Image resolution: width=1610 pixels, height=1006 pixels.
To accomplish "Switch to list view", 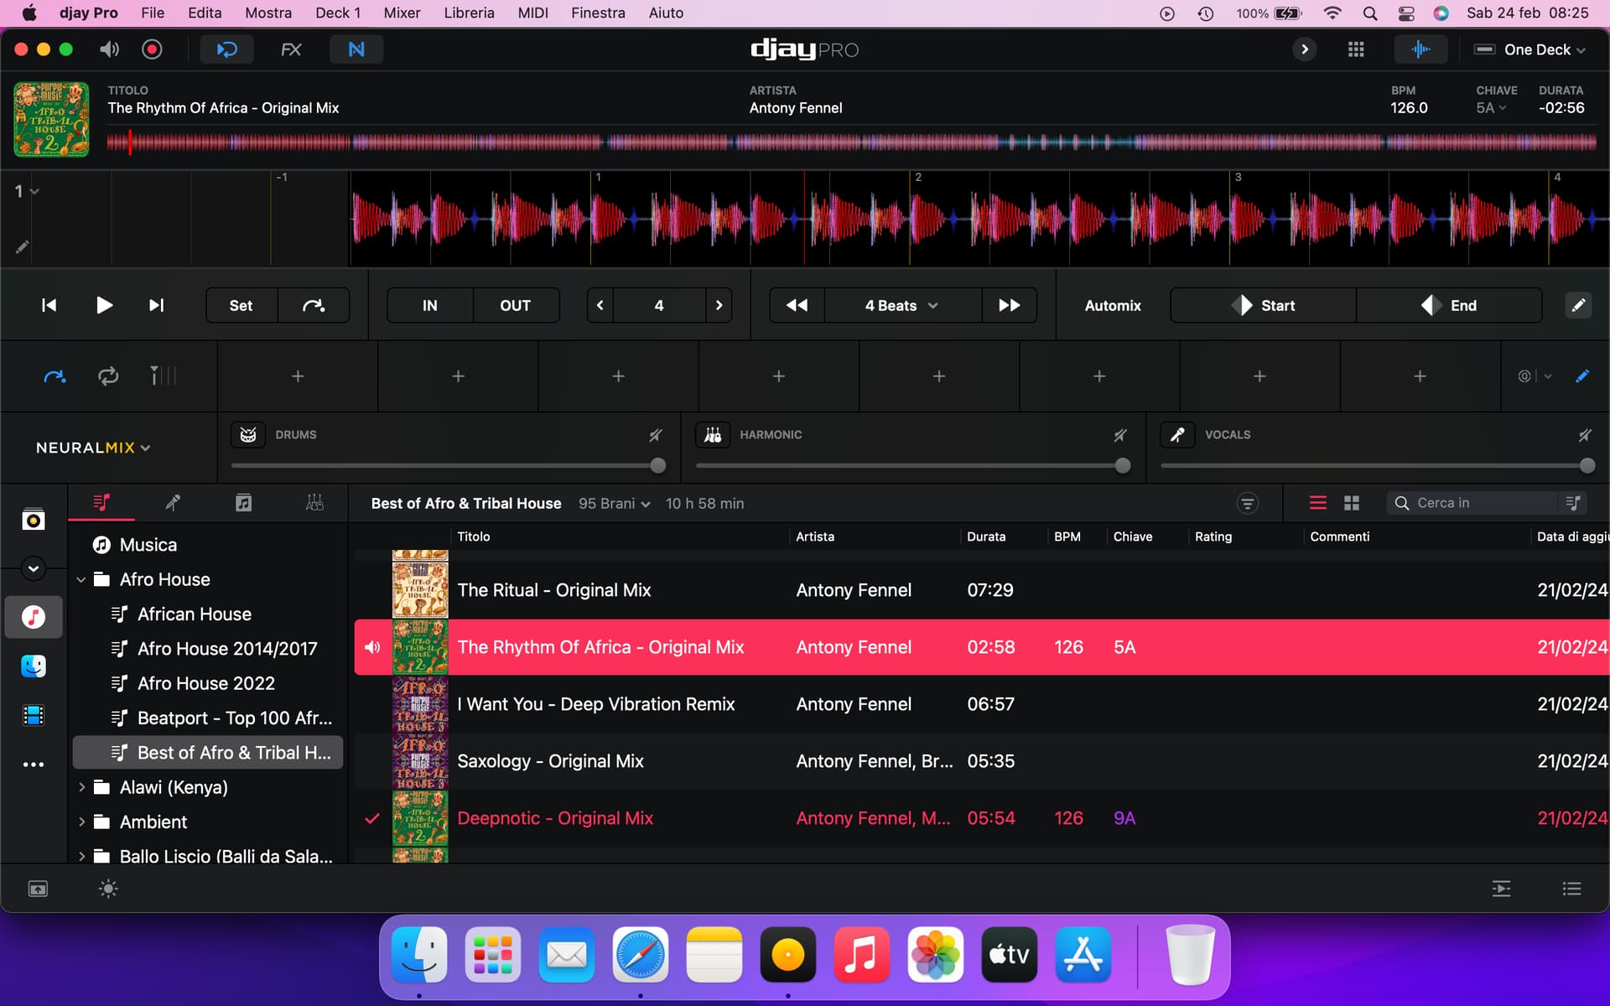I will [x=1318, y=503].
